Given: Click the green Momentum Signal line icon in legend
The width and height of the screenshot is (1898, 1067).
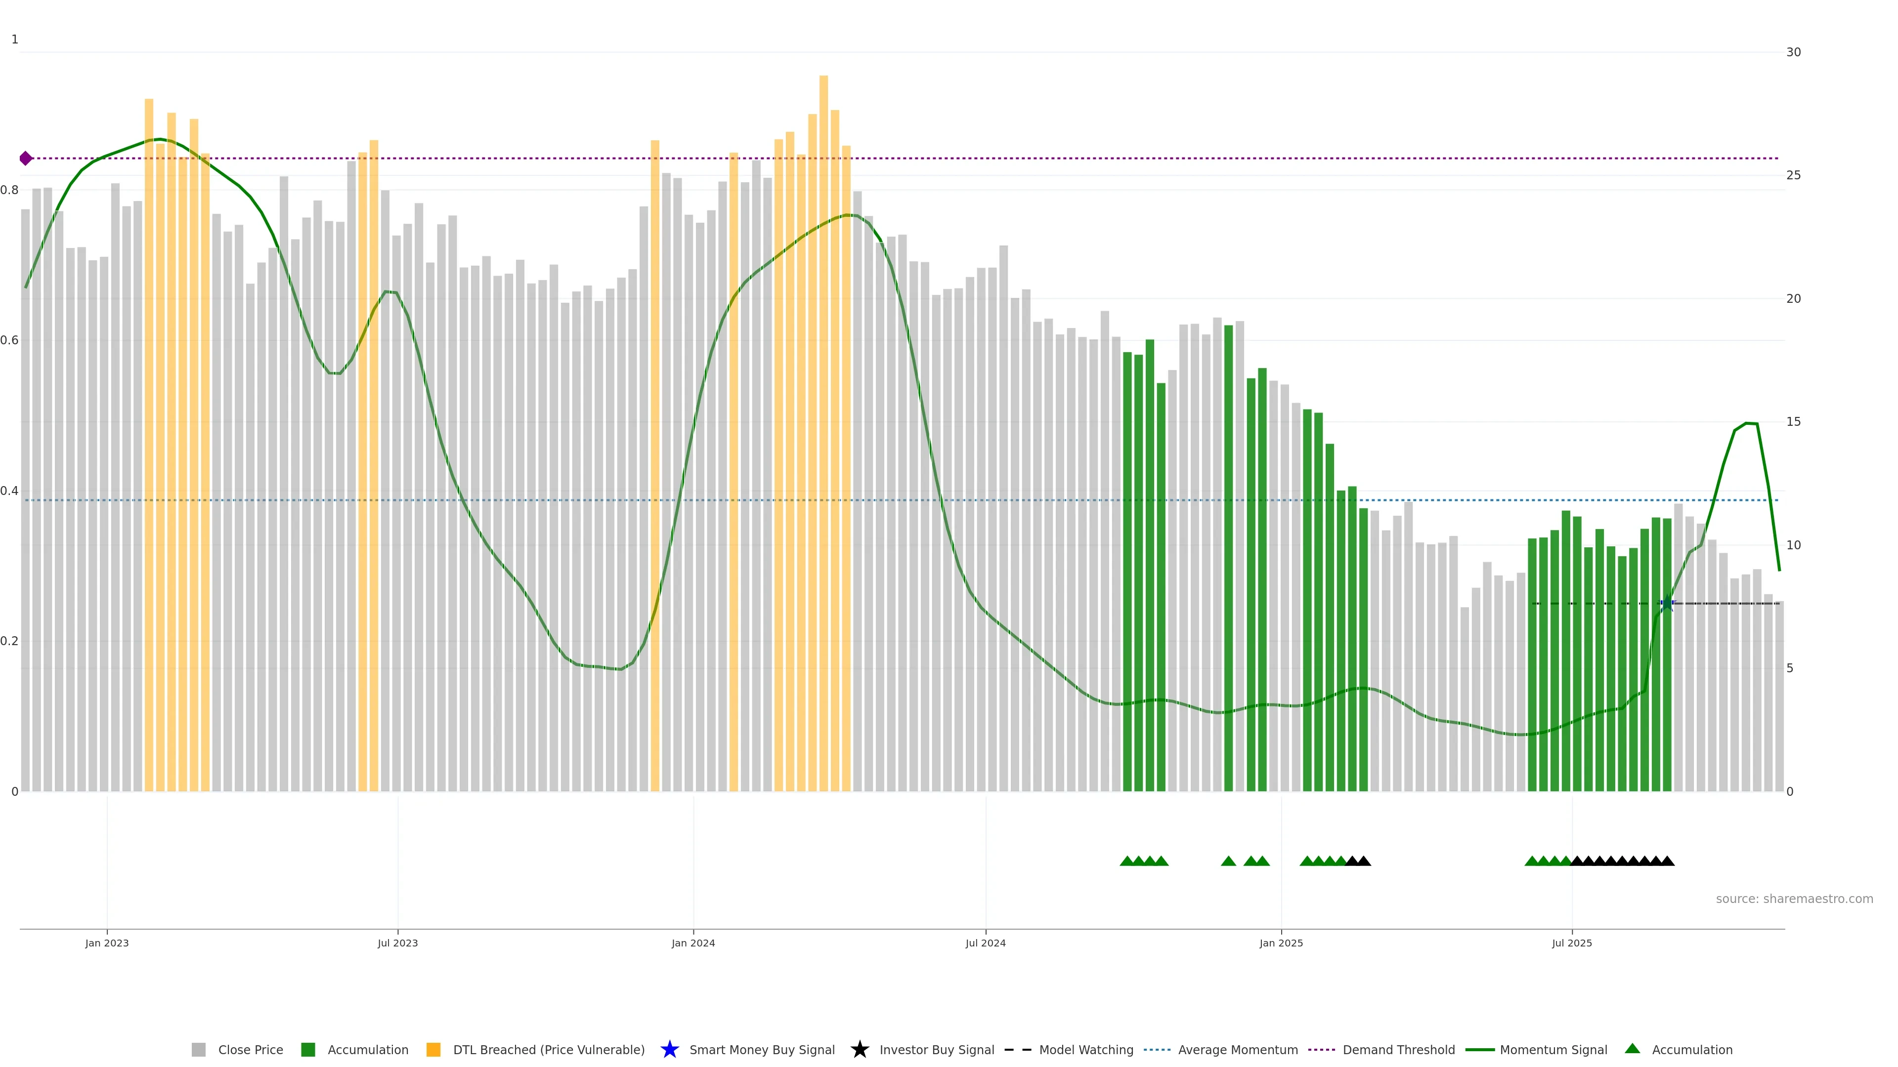Looking at the screenshot, I should coord(1479,1049).
